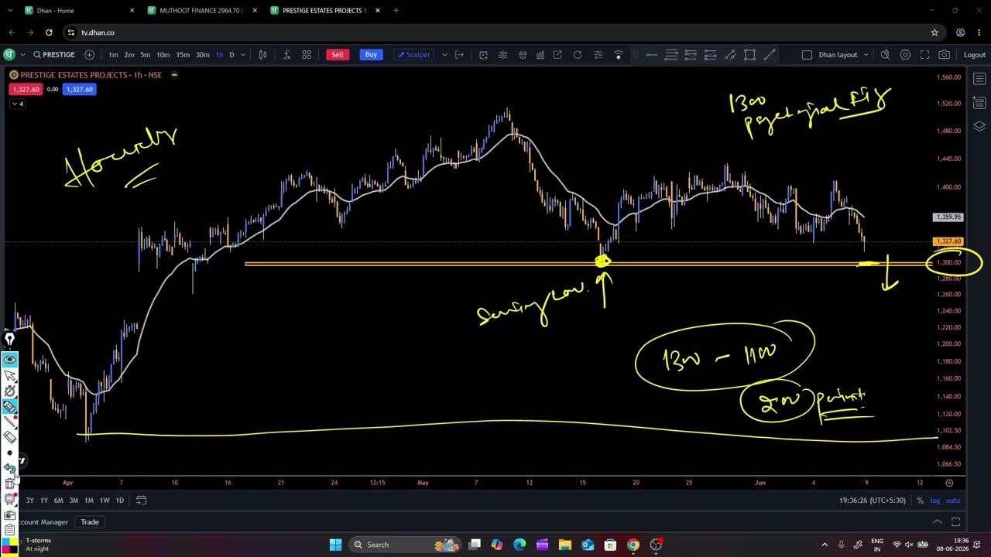The height and width of the screenshot is (557, 991).
Task: Toggle the percent scale button
Action: tap(920, 501)
